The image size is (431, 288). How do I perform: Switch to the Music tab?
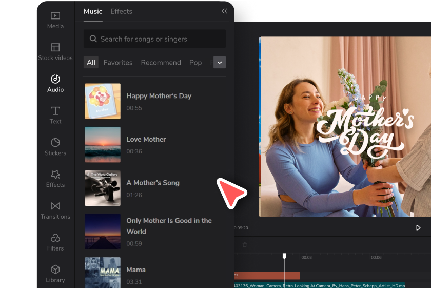point(93,11)
